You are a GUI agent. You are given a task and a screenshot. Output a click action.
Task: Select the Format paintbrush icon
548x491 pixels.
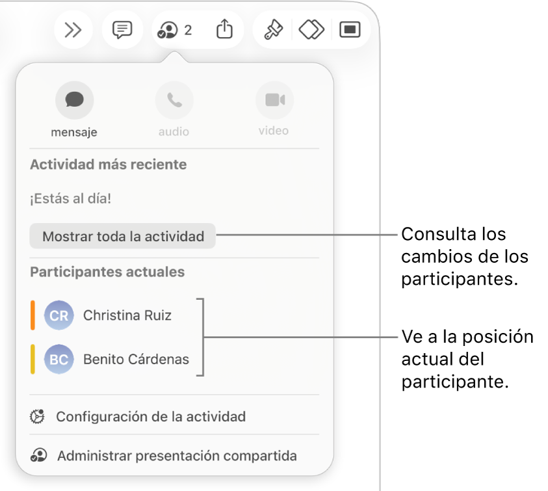pos(272,29)
